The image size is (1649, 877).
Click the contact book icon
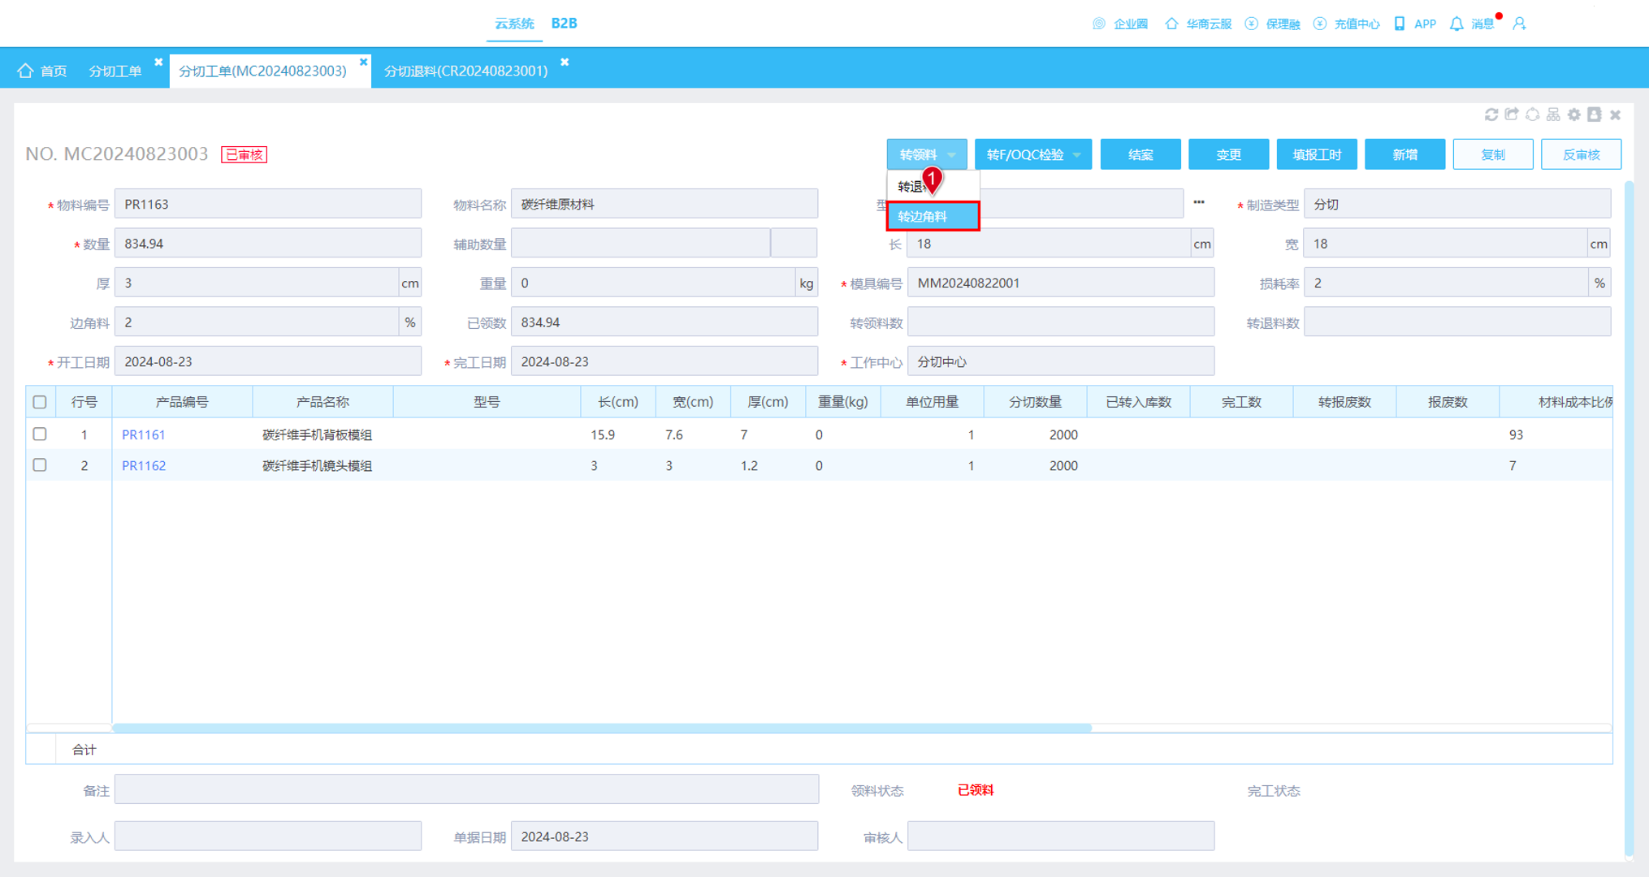(x=1595, y=114)
